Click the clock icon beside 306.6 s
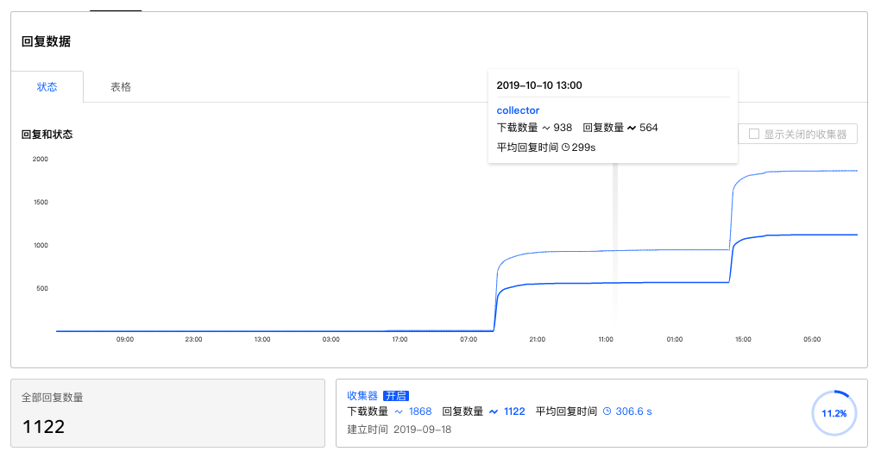 607,411
